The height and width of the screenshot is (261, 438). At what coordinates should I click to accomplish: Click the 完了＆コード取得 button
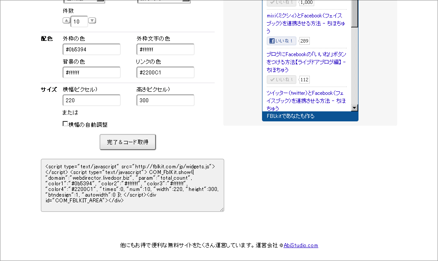click(x=128, y=142)
